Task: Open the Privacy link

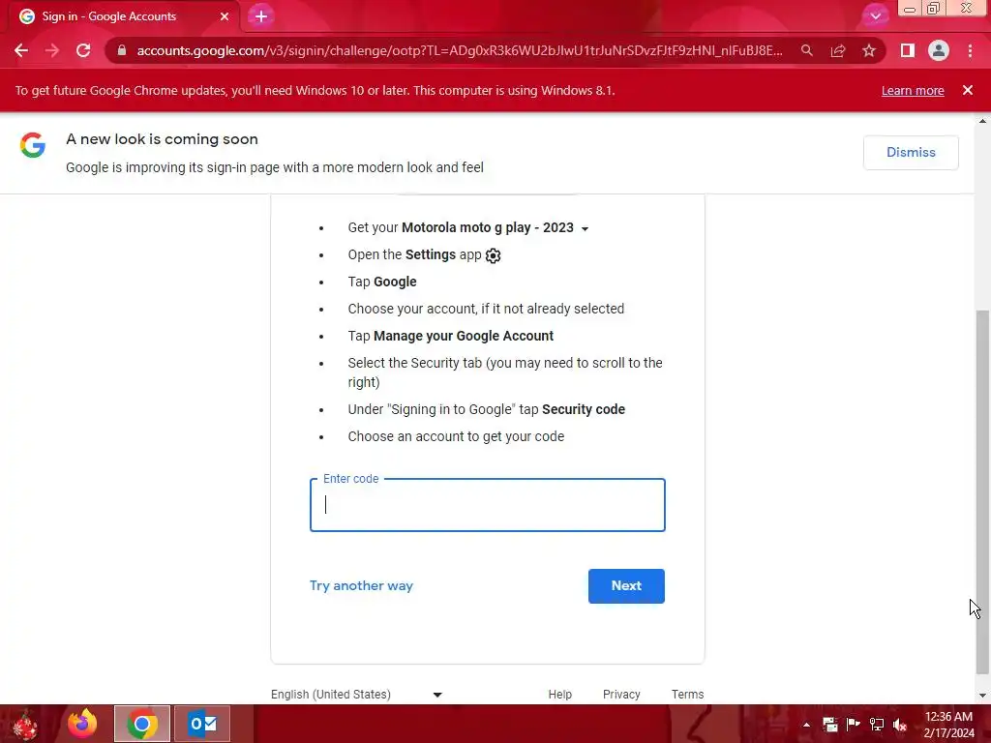Action: pyautogui.click(x=621, y=695)
